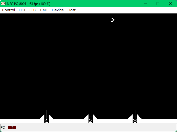
Task: Select missile base number 2
Action: (x=91, y=120)
